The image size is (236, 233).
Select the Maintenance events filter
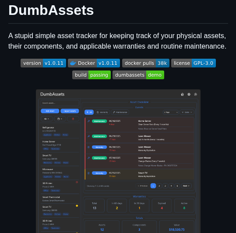click(x=120, y=112)
